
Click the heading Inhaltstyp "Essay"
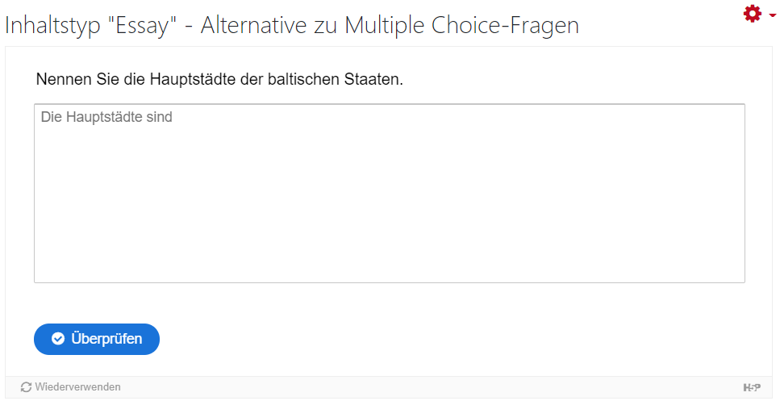coord(91,25)
